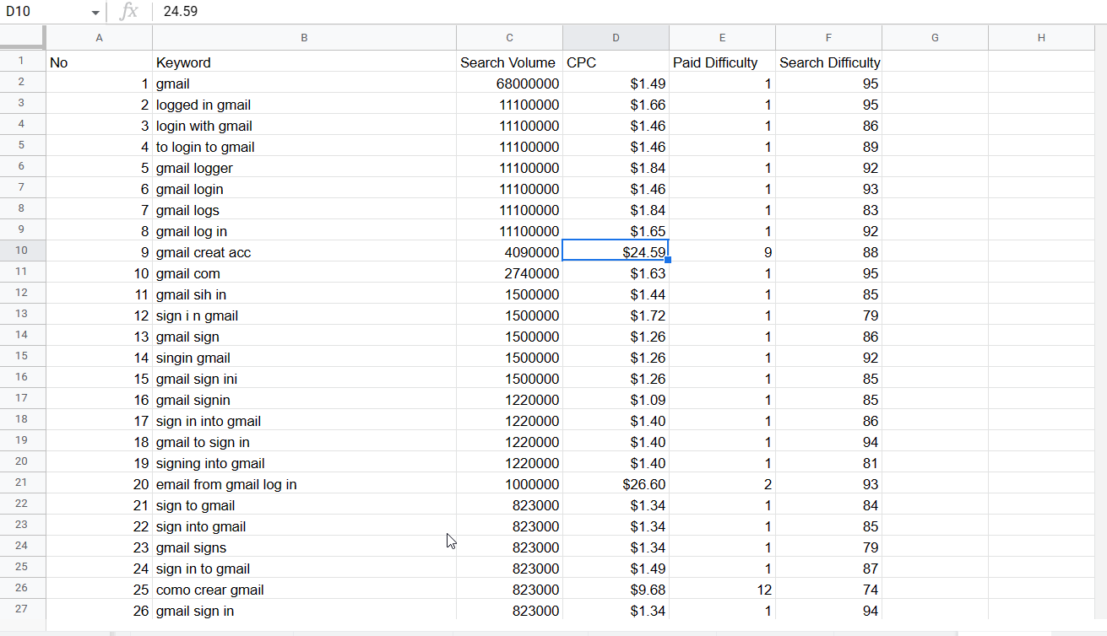Select the 'gmail signs' keyword cell
Image resolution: width=1107 pixels, height=636 pixels.
pos(304,547)
